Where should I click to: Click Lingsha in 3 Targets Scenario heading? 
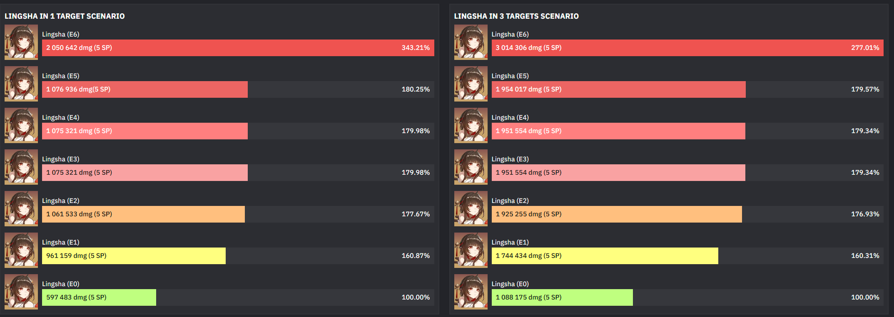(516, 16)
